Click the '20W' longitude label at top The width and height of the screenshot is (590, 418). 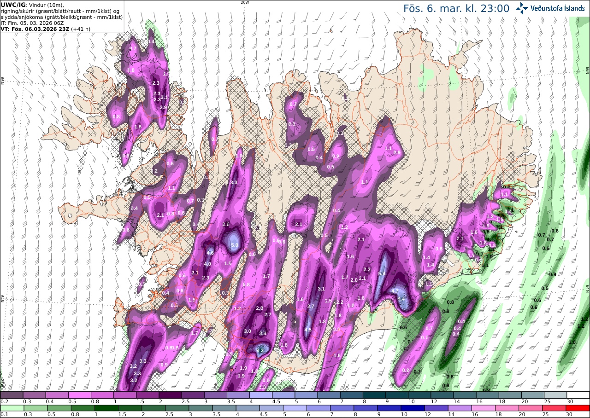coord(245,2)
